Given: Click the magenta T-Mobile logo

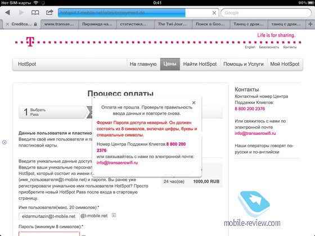Looking at the screenshot, I should click(x=30, y=42).
